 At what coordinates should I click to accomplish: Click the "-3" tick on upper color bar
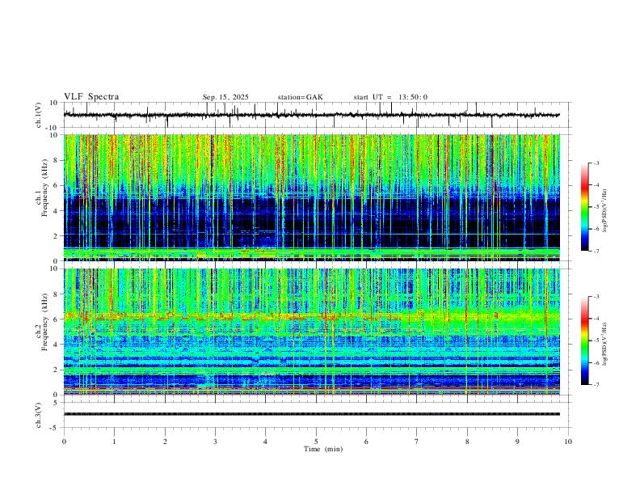[x=596, y=163]
